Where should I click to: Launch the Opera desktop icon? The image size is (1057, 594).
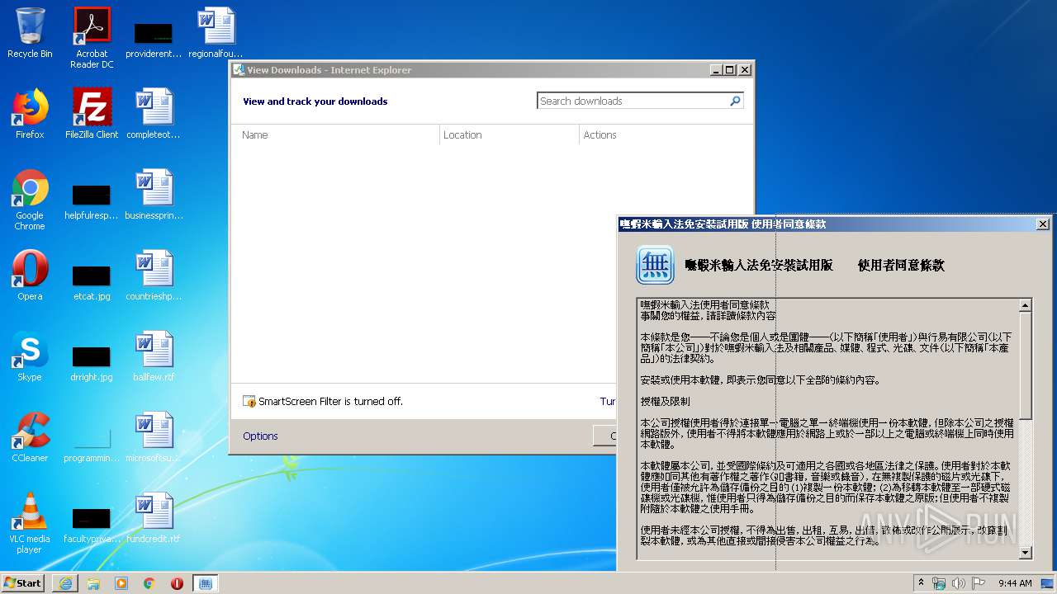(30, 276)
